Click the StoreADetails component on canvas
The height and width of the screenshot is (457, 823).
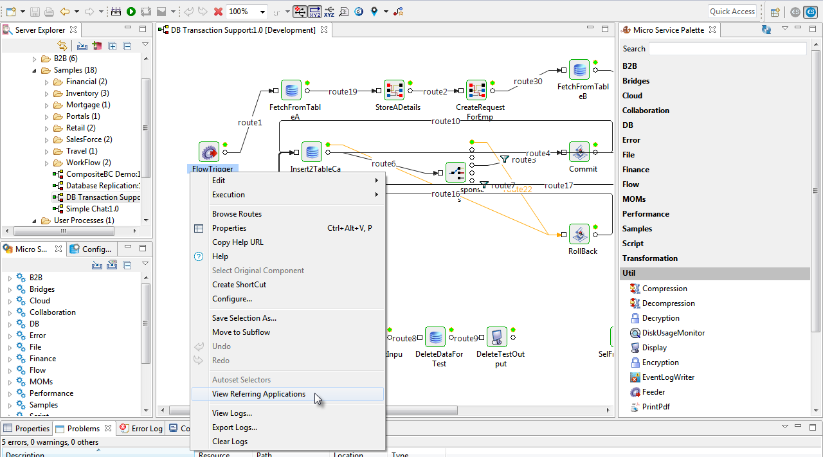tap(393, 91)
